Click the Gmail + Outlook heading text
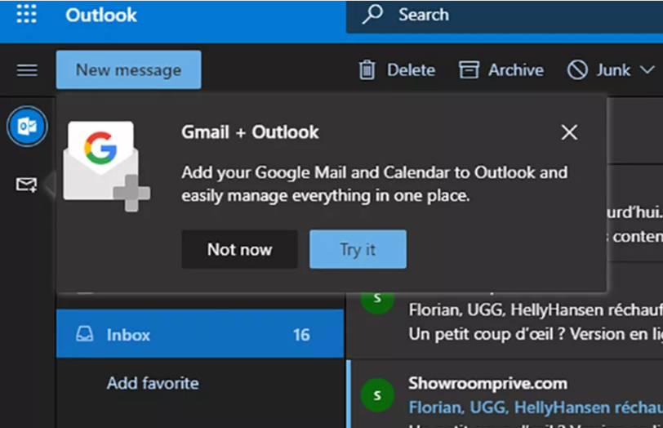Screen dimensions: 663x428 250,132
